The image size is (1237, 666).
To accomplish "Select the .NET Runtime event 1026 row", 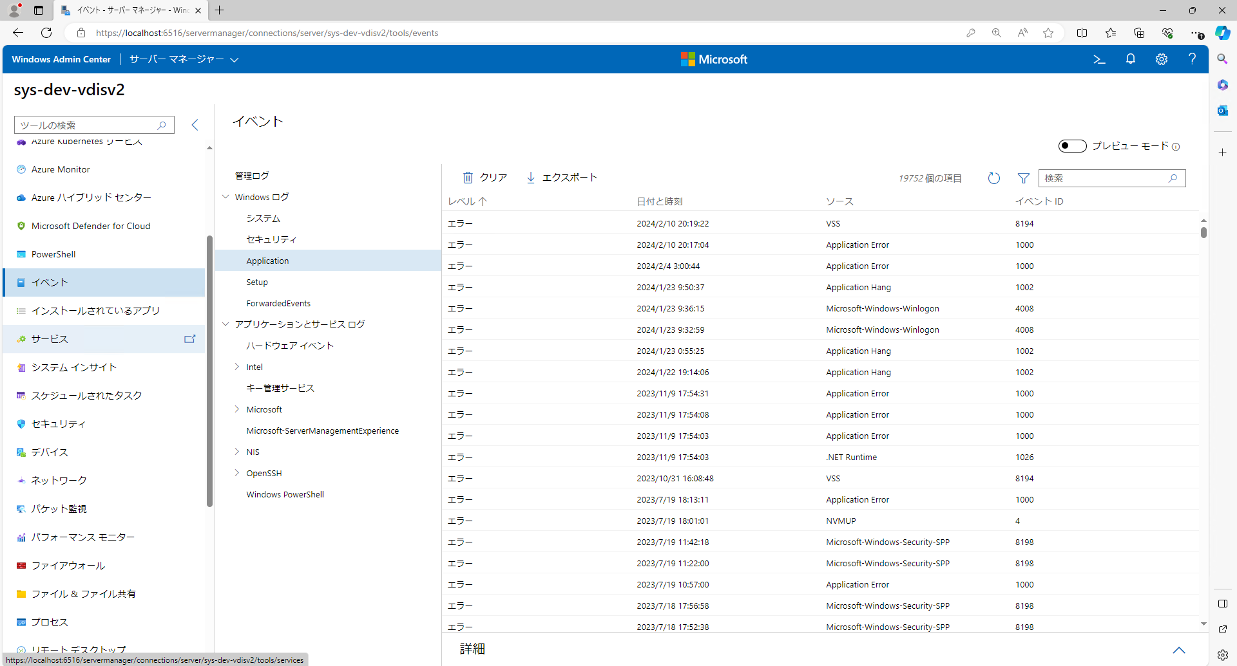I will coord(820,457).
